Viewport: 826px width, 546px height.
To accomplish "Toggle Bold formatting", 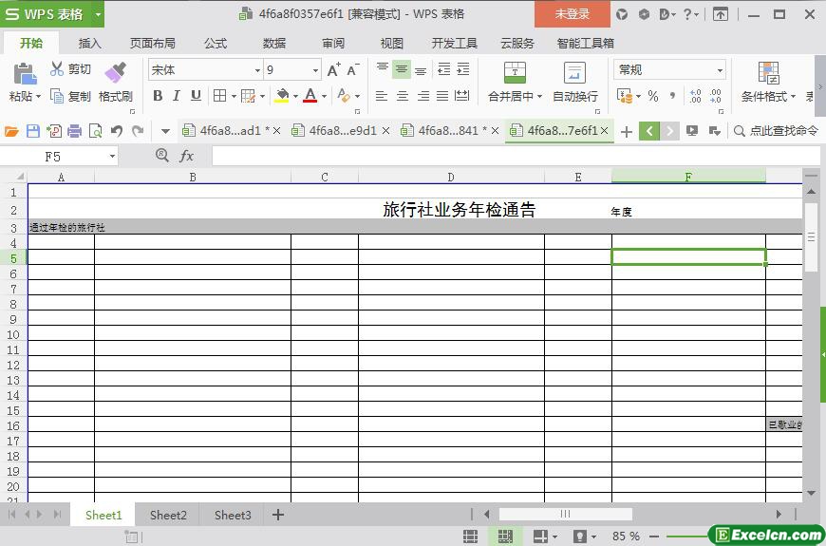I will pyautogui.click(x=158, y=96).
